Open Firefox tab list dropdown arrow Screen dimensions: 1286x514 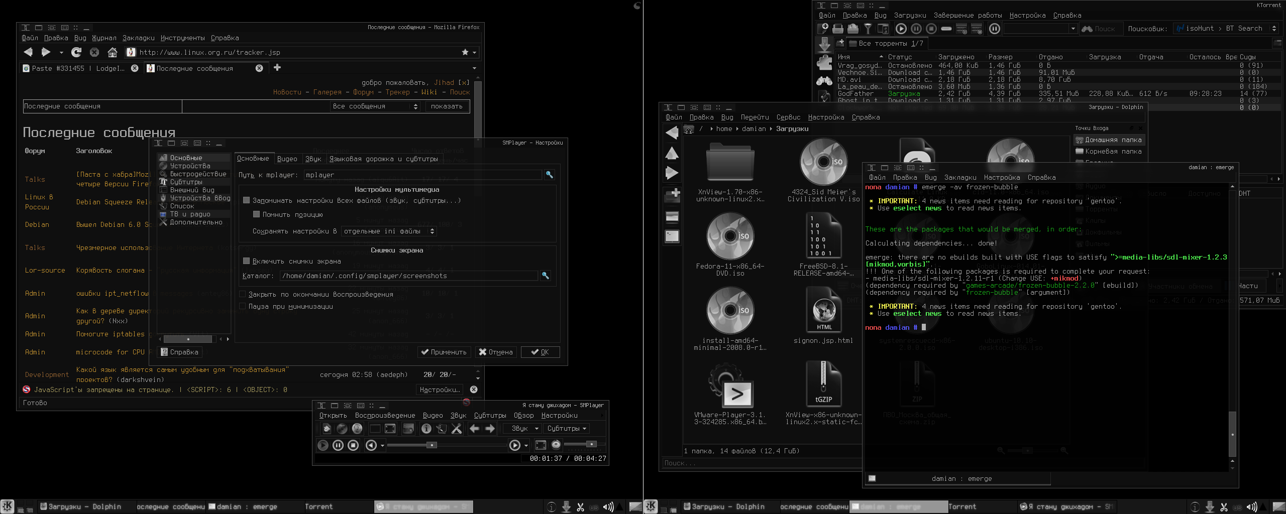(x=474, y=68)
